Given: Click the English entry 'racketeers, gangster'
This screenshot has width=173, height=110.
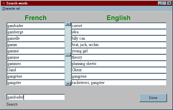Looking at the screenshot, I should (119, 83).
